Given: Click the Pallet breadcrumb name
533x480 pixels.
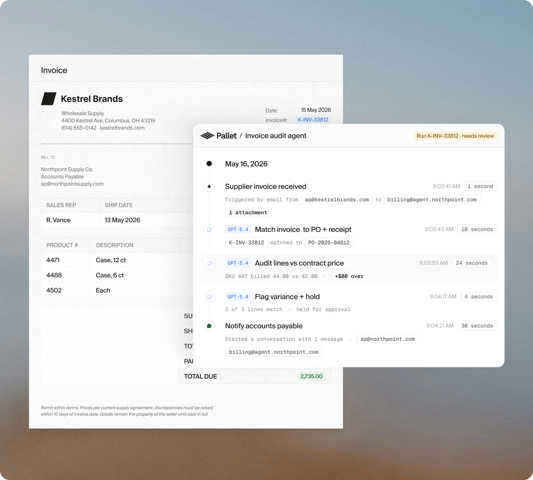Looking at the screenshot, I should click(227, 136).
